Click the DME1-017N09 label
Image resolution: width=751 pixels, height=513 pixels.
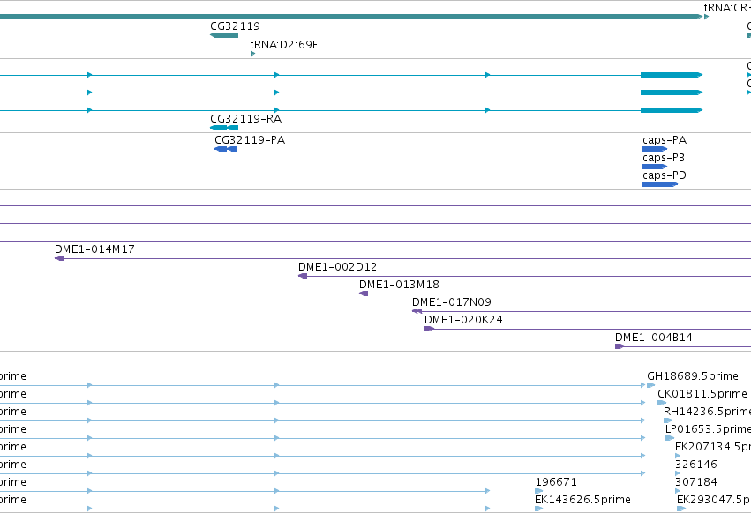click(x=452, y=302)
